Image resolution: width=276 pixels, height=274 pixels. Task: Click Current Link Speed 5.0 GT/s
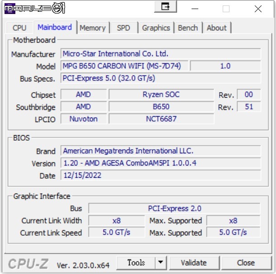click(117, 232)
